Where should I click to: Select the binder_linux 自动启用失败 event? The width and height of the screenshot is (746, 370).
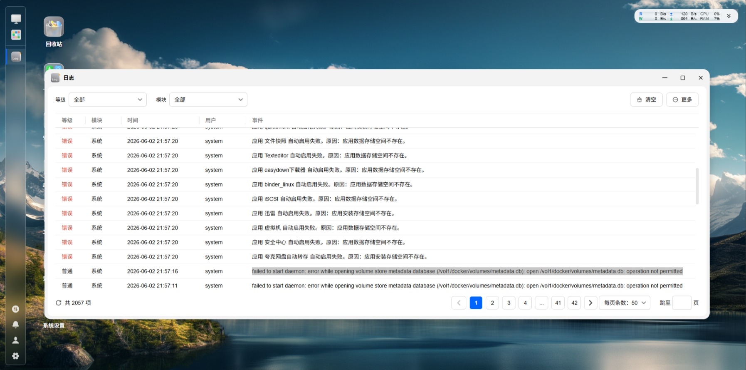(333, 184)
